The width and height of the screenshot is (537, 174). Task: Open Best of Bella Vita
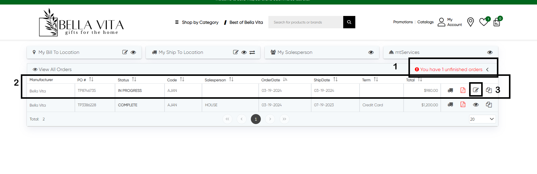click(x=244, y=22)
